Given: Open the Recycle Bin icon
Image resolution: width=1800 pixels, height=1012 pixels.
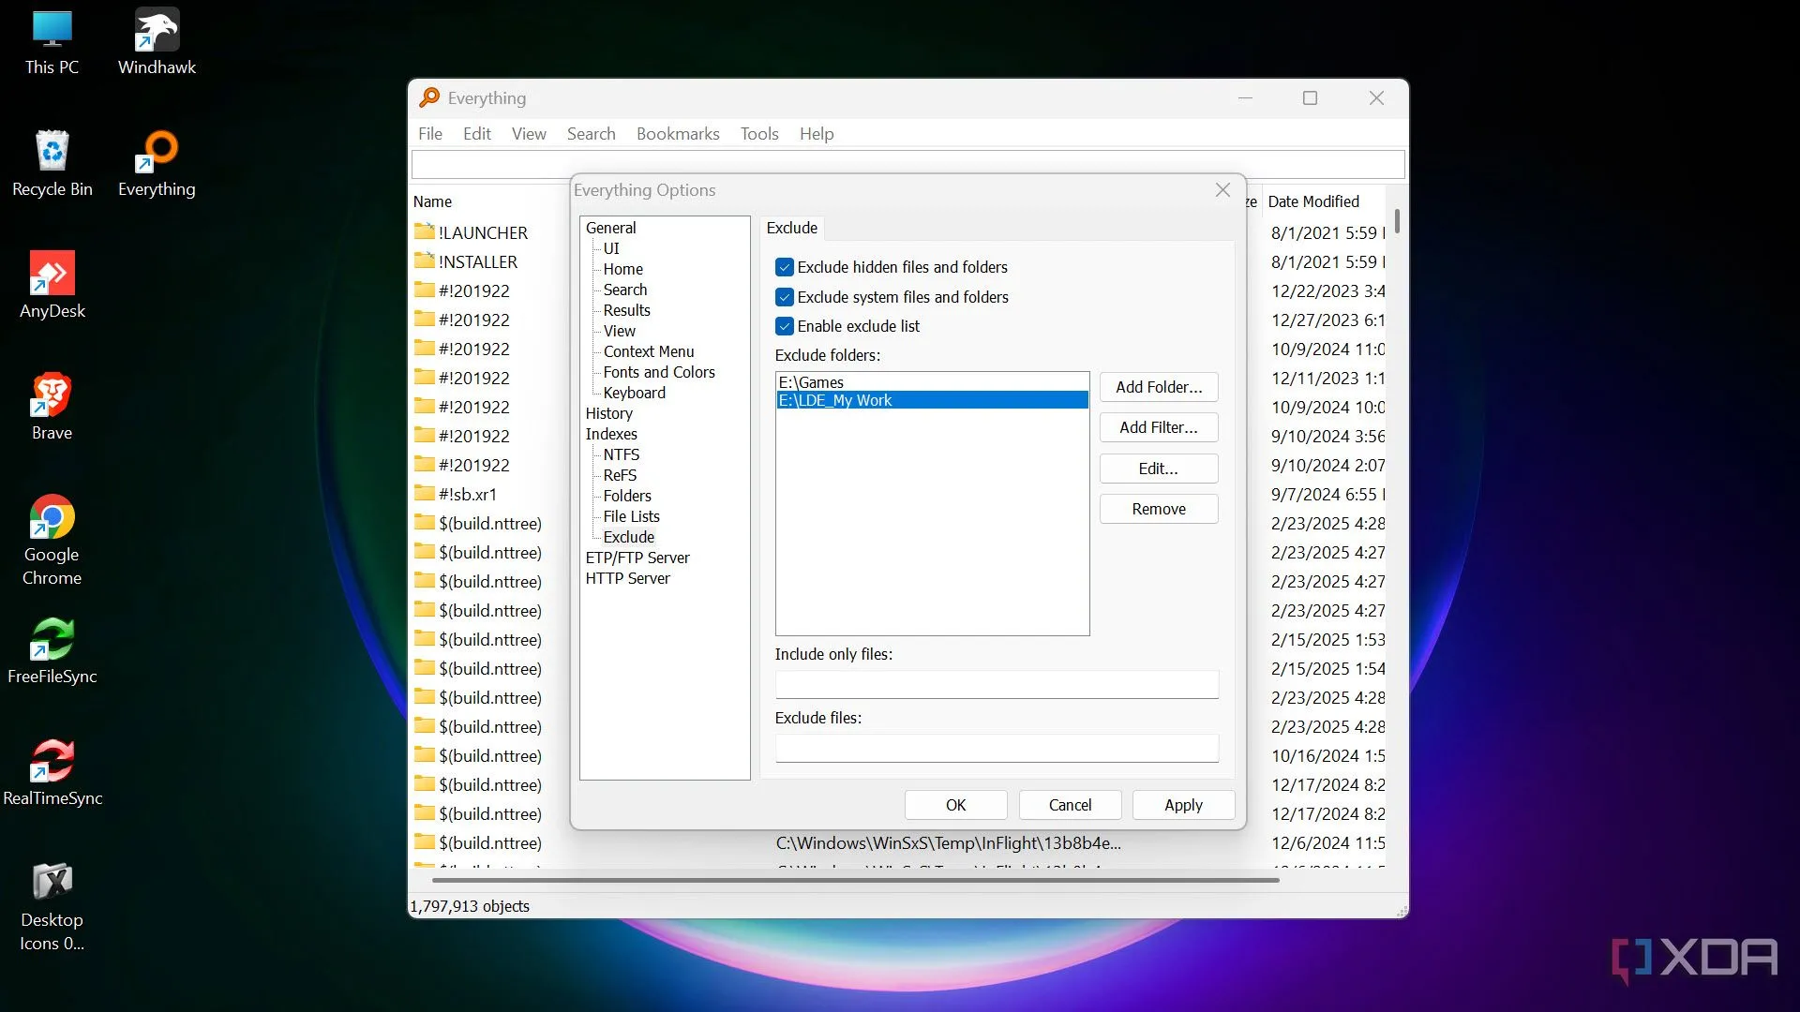Looking at the screenshot, I should 52,164.
